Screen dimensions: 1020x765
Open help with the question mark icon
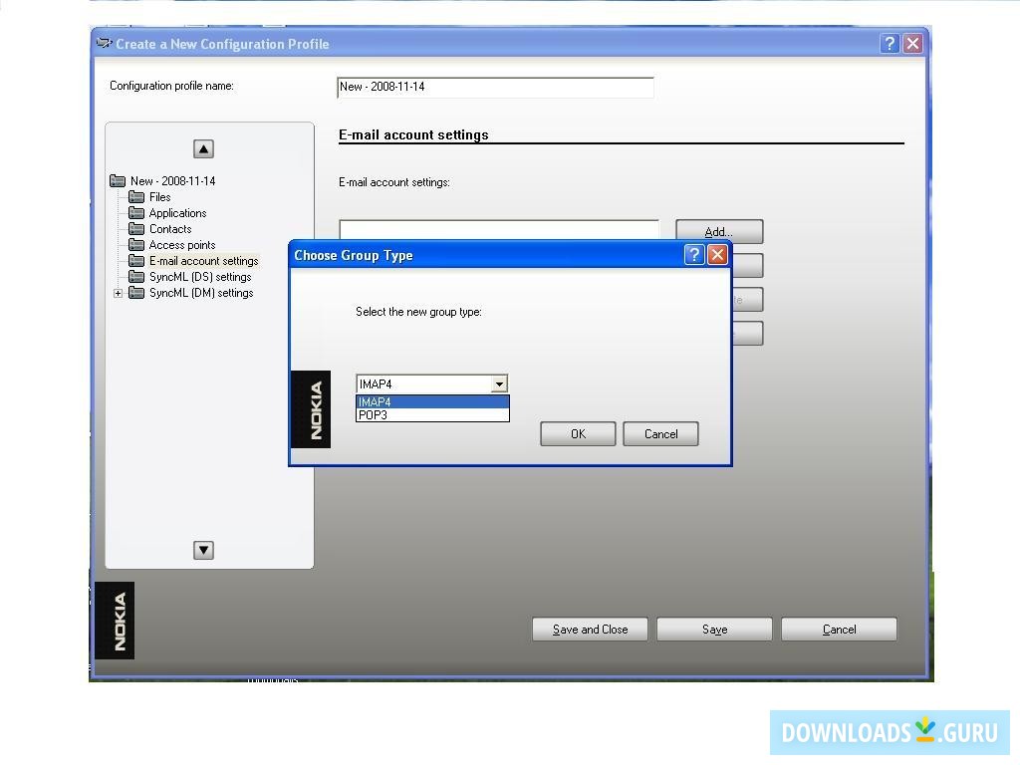click(693, 255)
